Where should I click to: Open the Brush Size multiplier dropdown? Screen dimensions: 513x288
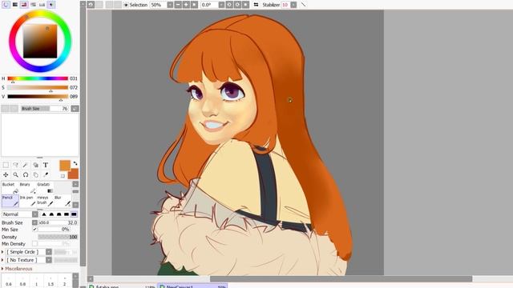[x=34, y=222]
